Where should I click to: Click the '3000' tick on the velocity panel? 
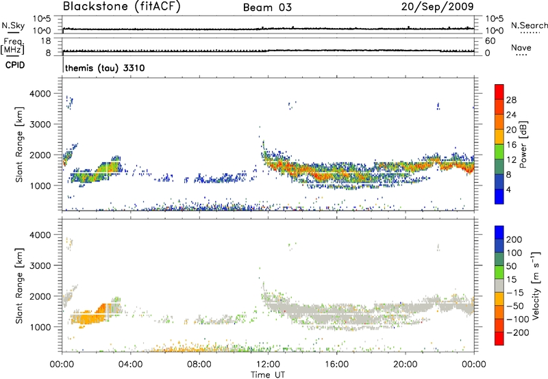tap(40, 265)
